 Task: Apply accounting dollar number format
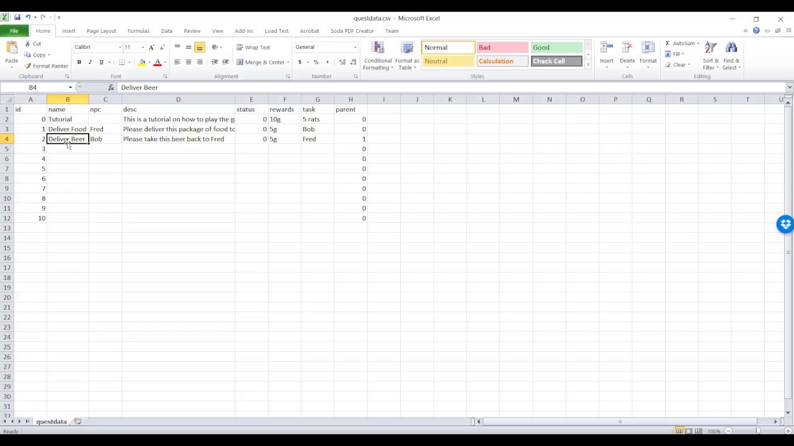click(x=300, y=62)
